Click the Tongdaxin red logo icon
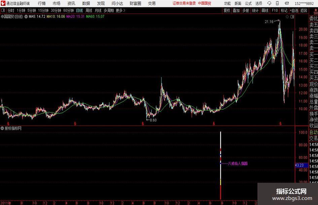The height and width of the screenshot is (205, 318). coord(3,3)
